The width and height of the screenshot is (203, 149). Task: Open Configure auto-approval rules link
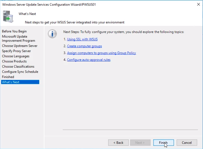pos(89,60)
